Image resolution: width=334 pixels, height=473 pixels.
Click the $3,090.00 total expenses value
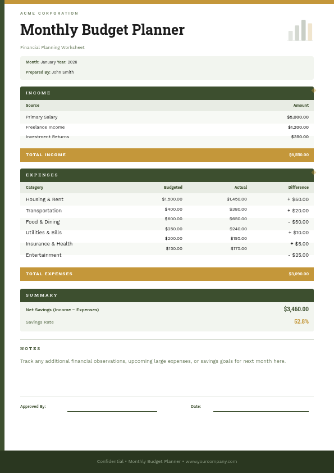click(299, 274)
